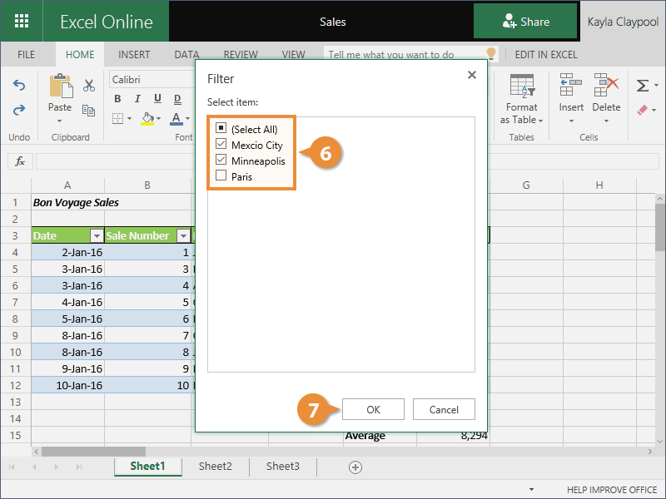
Task: Click the AutoSum sigma icon
Action: pos(642,86)
